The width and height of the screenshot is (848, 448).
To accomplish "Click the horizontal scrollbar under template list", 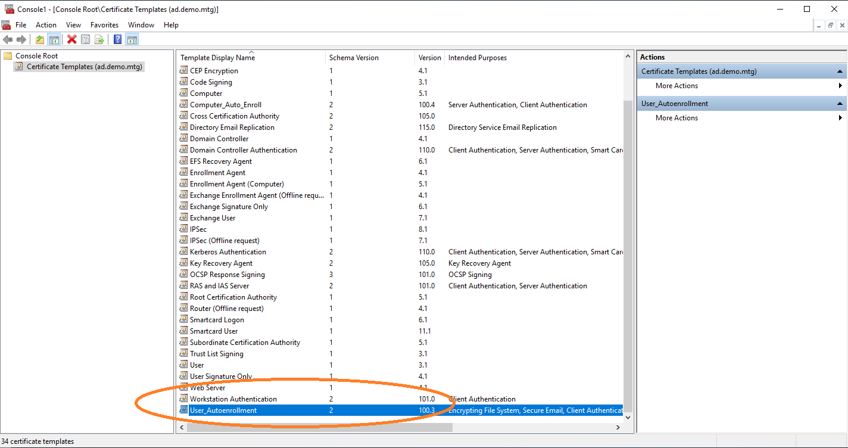I will pos(319,428).
